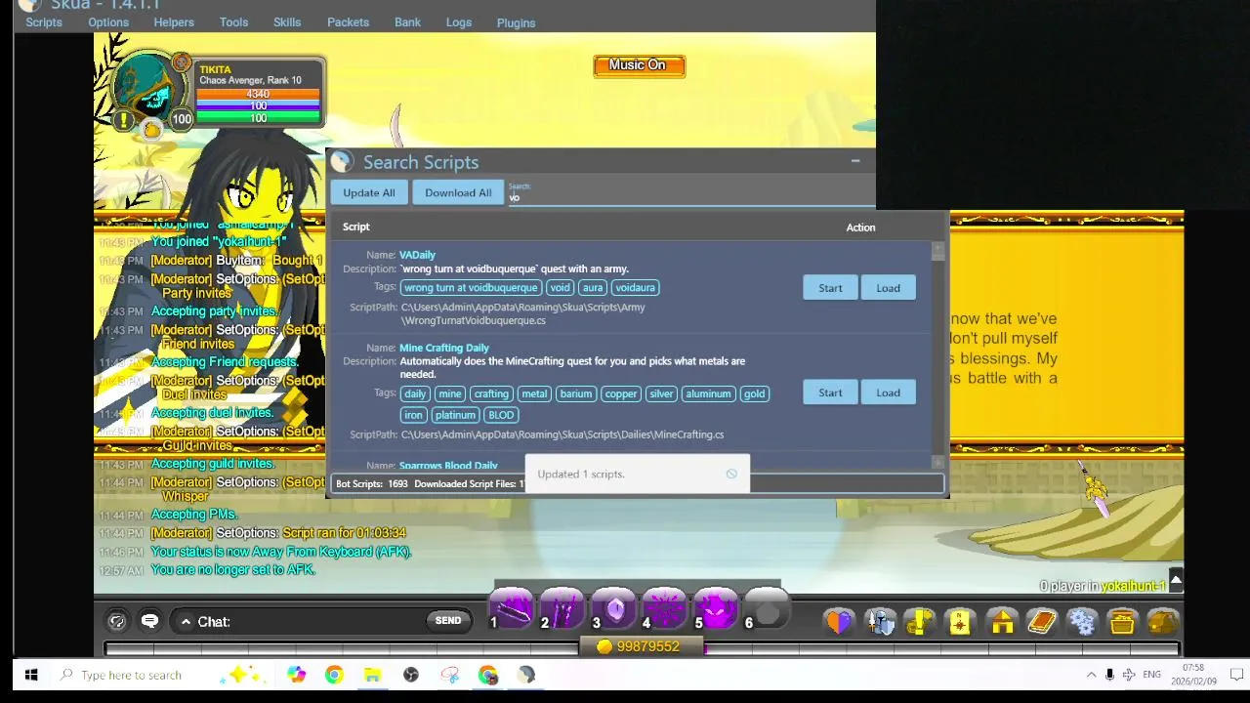
Task: Open the character armor icon
Action: pyautogui.click(x=880, y=622)
